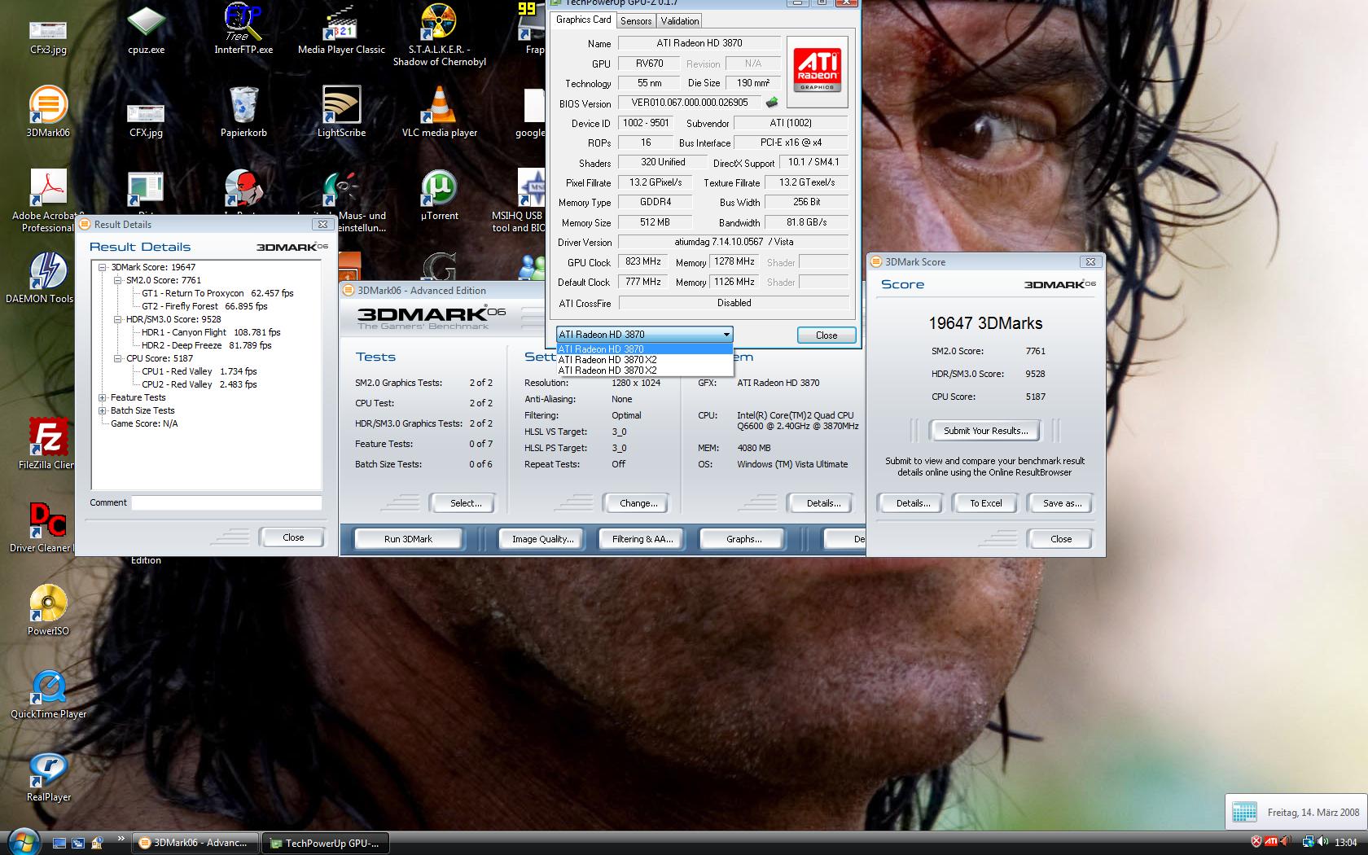Expand the Batch Size Tests tree node
This screenshot has height=855, width=1368.
pyautogui.click(x=103, y=410)
